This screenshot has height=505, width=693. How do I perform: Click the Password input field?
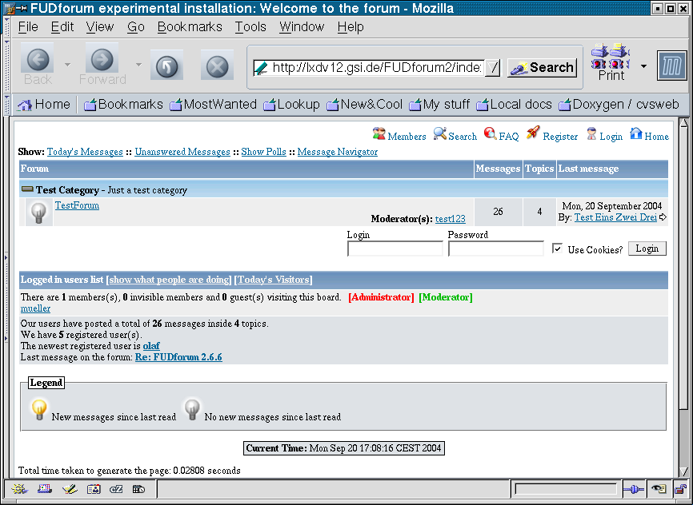tap(495, 249)
